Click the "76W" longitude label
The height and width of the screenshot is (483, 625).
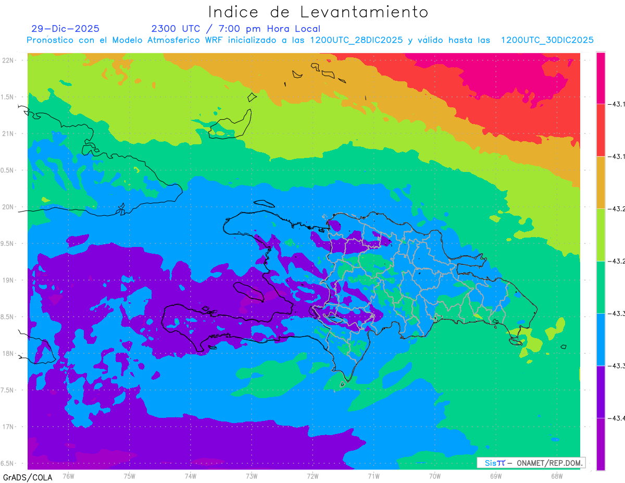68,476
